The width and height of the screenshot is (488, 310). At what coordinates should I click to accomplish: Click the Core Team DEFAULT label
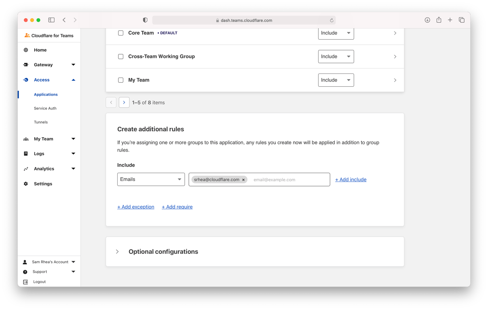167,33
